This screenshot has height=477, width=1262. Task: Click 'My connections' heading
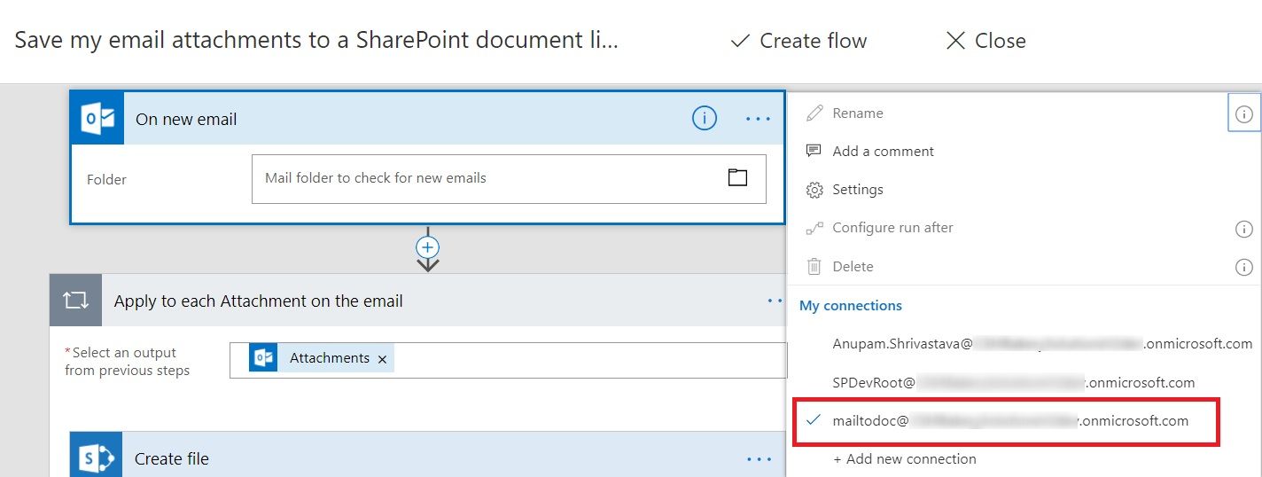(851, 305)
